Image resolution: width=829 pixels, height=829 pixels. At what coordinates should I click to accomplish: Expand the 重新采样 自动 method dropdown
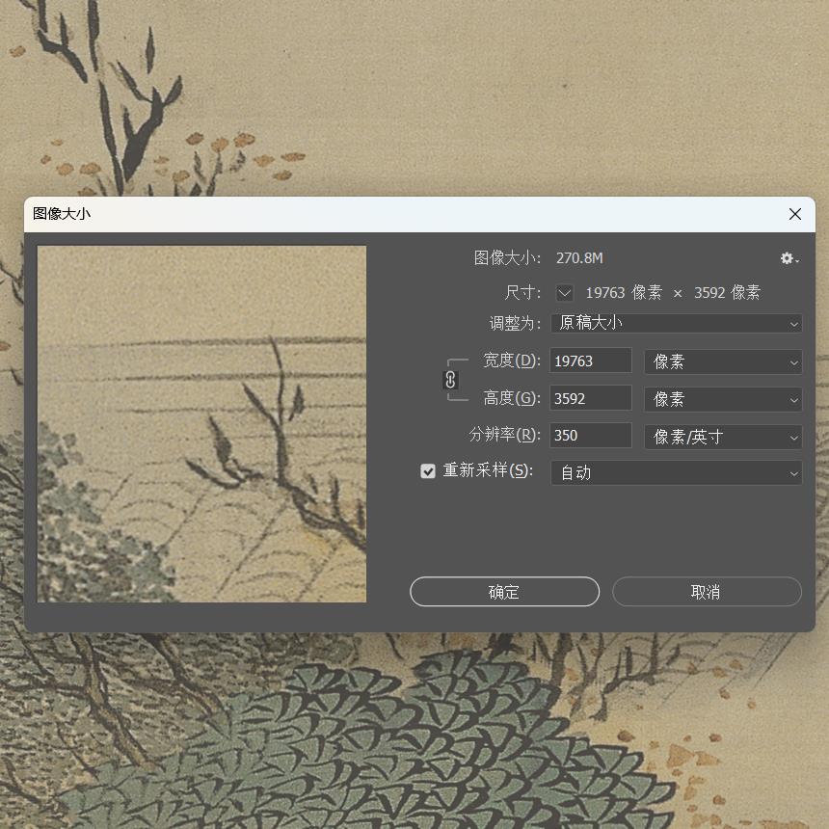click(676, 472)
